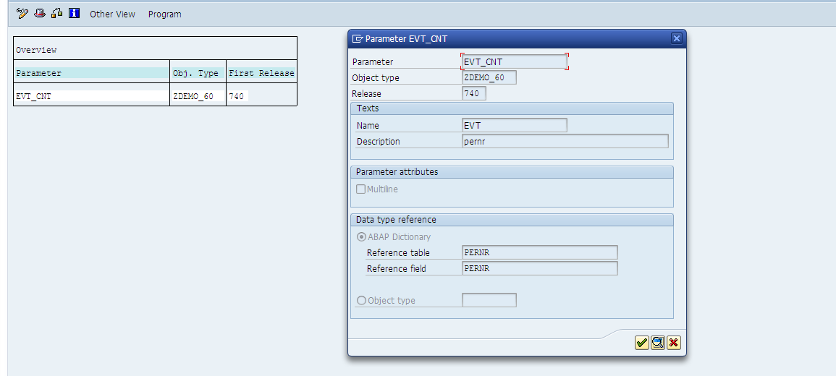Cancel with the red X button
This screenshot has width=836, height=376.
pyautogui.click(x=674, y=343)
